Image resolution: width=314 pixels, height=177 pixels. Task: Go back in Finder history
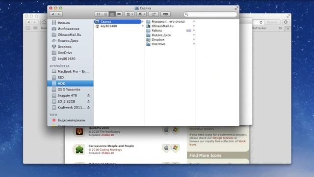pos(53,14)
